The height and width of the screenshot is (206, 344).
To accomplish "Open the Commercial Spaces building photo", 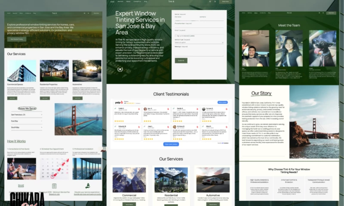I will (x=21, y=71).
